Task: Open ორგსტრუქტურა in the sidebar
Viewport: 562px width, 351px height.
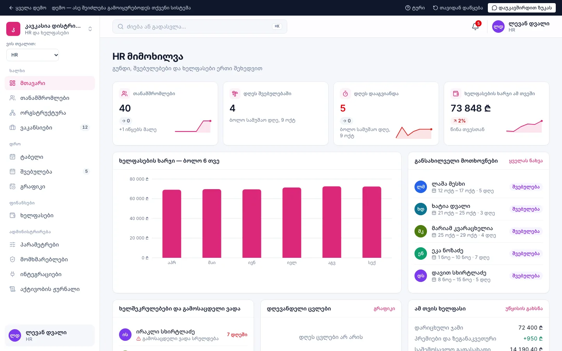Action: (x=50, y=113)
